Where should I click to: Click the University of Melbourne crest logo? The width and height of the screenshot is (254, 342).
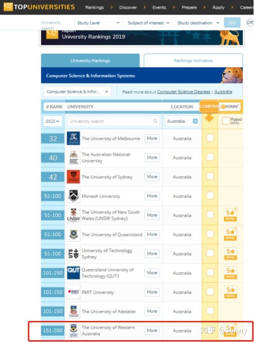coord(73,138)
